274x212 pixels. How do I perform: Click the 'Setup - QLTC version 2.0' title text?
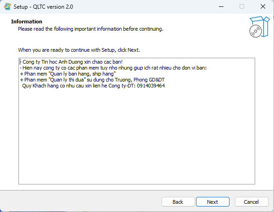[43, 7]
